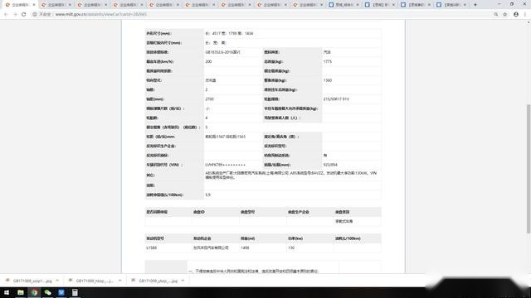Click the VIN value starting LVHFK789
The height and width of the screenshot is (298, 531).
pos(225,165)
